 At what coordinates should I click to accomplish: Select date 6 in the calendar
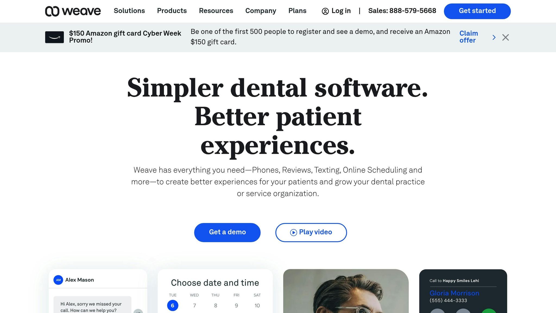click(173, 305)
